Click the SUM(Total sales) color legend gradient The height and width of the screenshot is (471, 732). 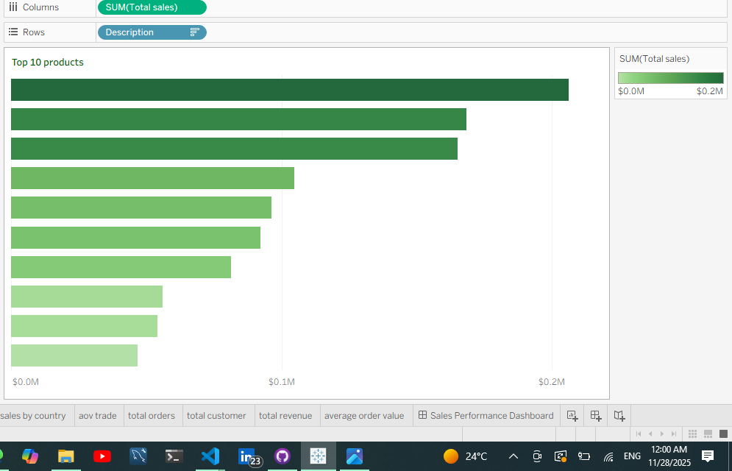pos(669,77)
